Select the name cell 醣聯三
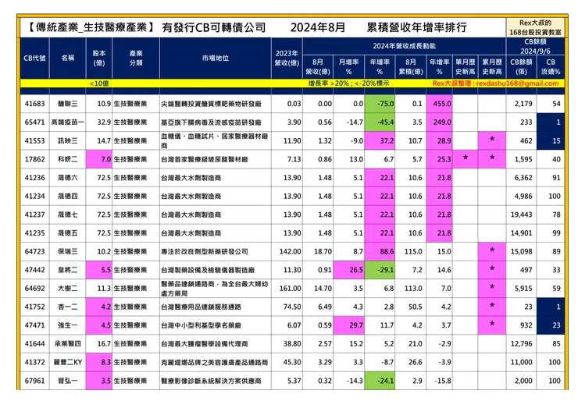 68,104
